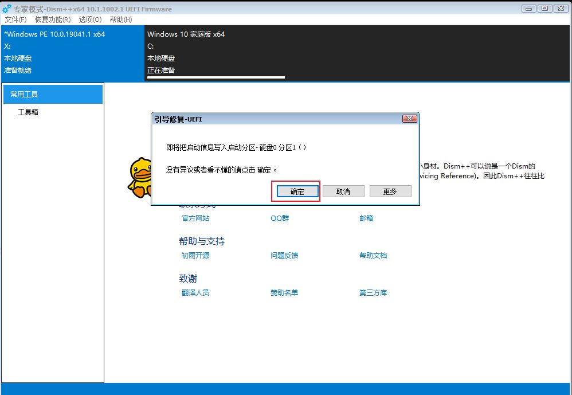
Task: Click the Dism++ gear icon in title bar
Action: [7, 9]
